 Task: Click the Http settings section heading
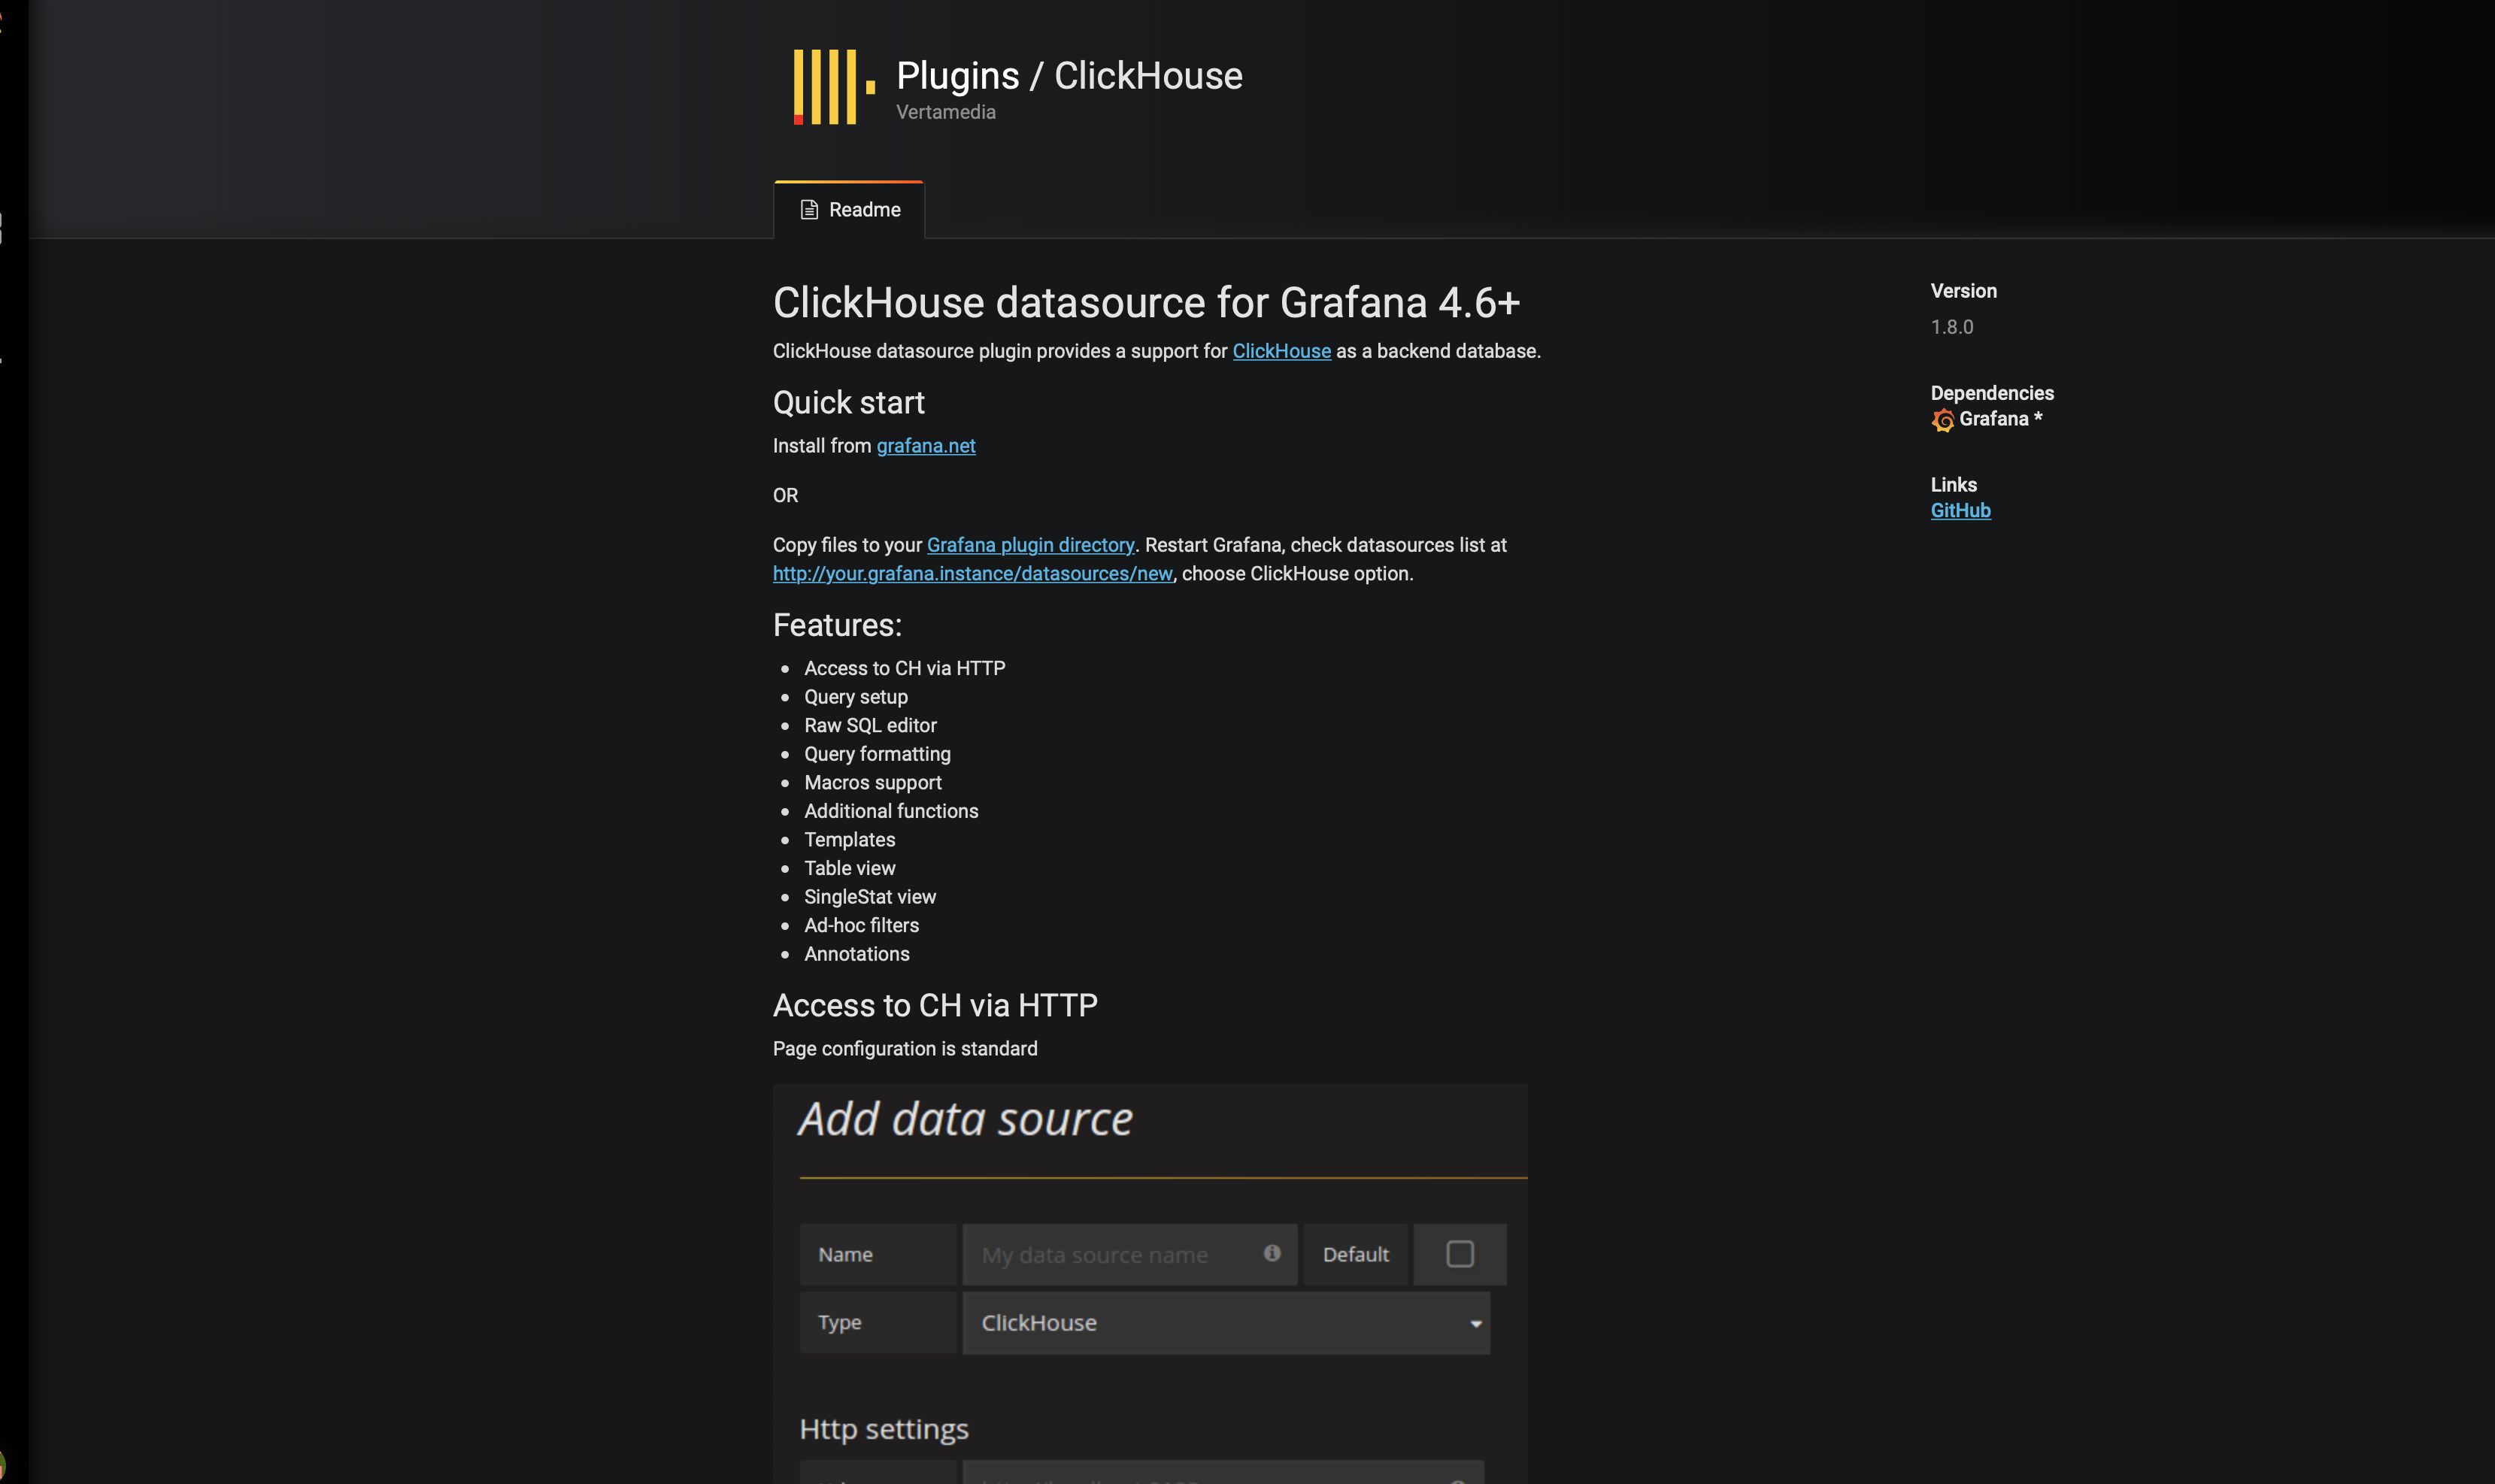click(x=884, y=1429)
